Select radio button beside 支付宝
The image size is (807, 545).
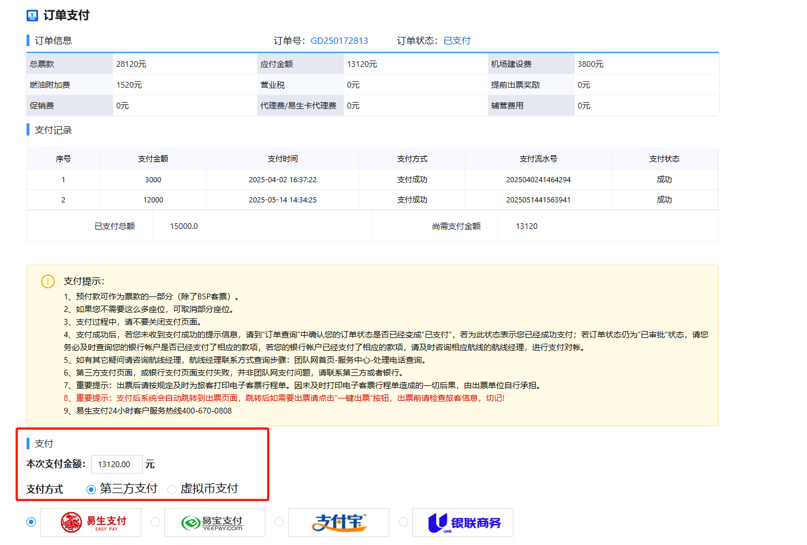click(x=279, y=522)
